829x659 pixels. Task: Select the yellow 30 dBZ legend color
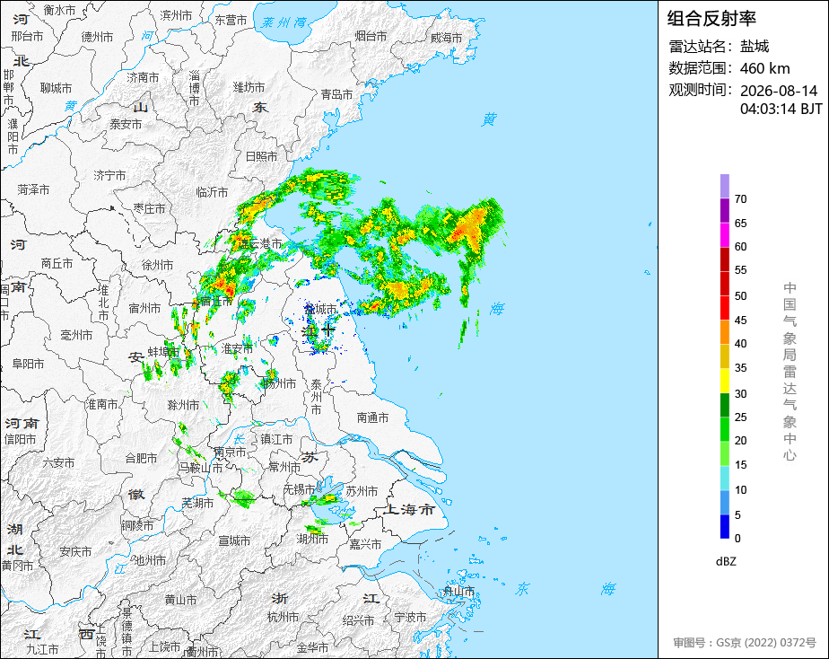click(x=724, y=381)
